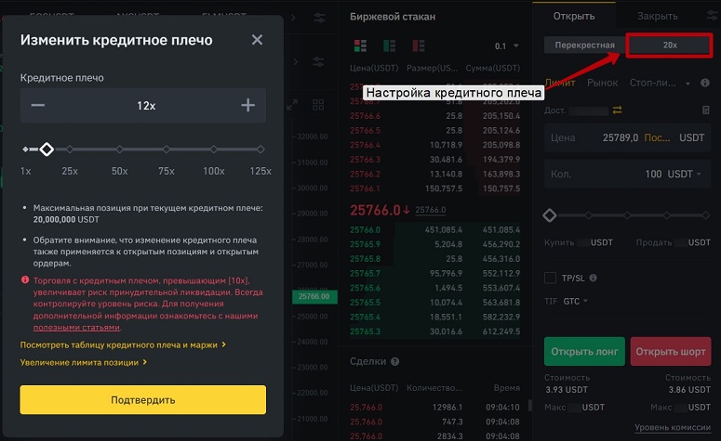
Task: Close the leverage change dialog
Action: click(257, 40)
